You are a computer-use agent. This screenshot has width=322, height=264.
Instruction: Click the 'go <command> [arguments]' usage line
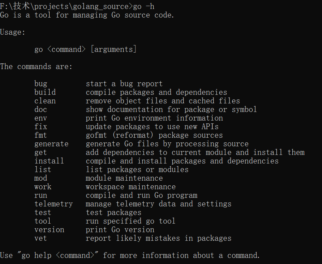coord(85,49)
